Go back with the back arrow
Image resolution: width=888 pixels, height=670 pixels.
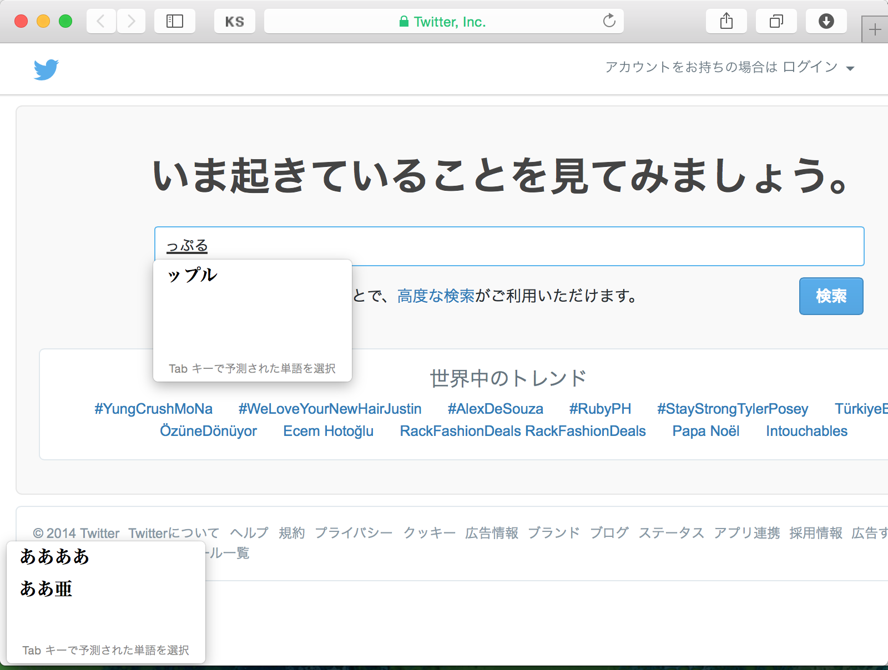tap(101, 22)
